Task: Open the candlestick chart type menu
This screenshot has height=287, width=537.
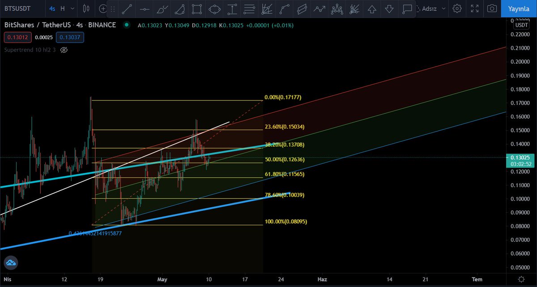Action: tap(87, 8)
